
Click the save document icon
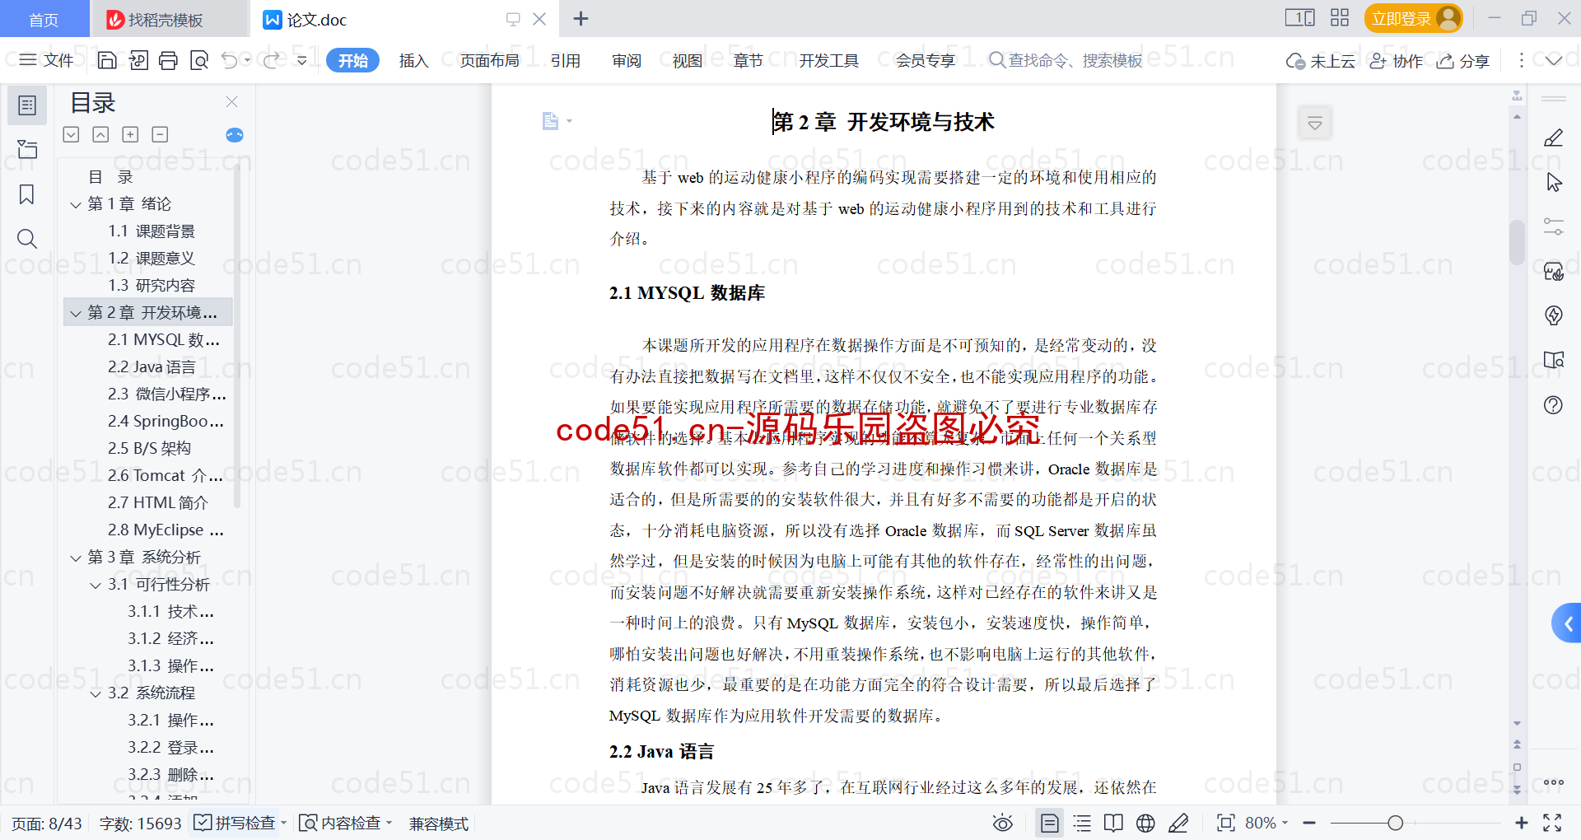click(x=107, y=60)
